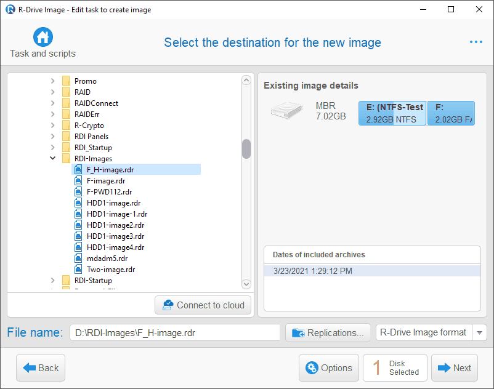
Task: Proceed with the Next button
Action: pos(455,367)
